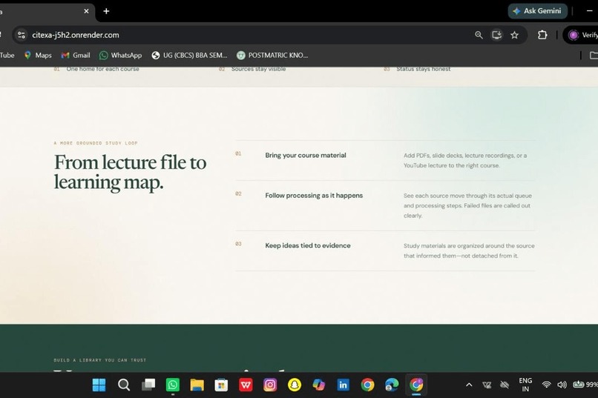The width and height of the screenshot is (598, 398).
Task: Click the label A MORE GROUNDED STUDY LOOP
Action: point(96,143)
